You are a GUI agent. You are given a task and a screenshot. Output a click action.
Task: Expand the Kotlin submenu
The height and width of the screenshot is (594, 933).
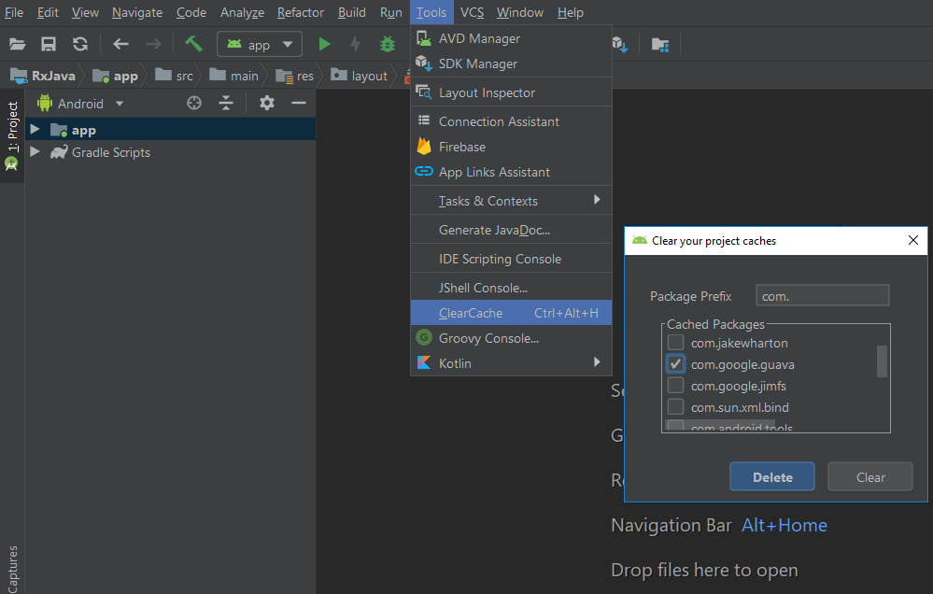[x=511, y=363]
